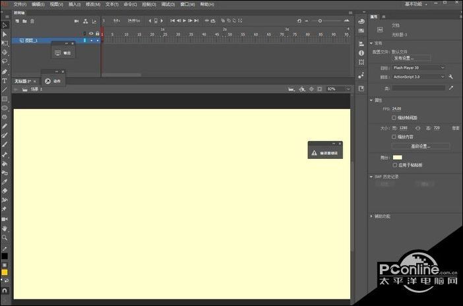This screenshot has width=463, height=306.
Task: Enable the apply to pasteboard checkbox
Action: [395, 165]
